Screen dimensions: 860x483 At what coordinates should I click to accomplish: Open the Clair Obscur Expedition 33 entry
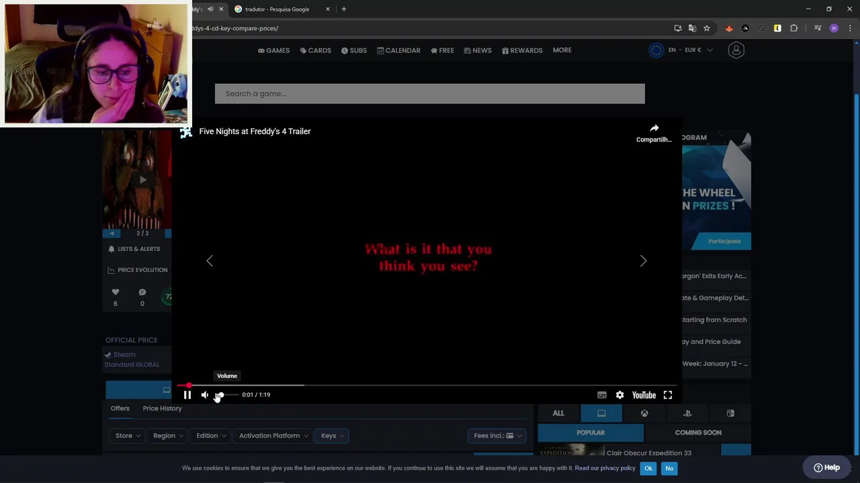[648, 453]
